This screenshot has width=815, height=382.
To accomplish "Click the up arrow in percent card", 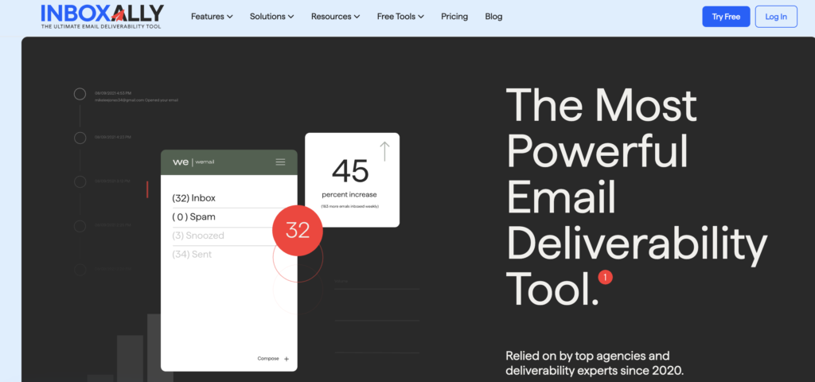I will click(384, 151).
